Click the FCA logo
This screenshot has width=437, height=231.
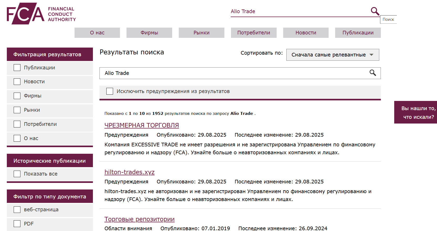[x=41, y=13]
